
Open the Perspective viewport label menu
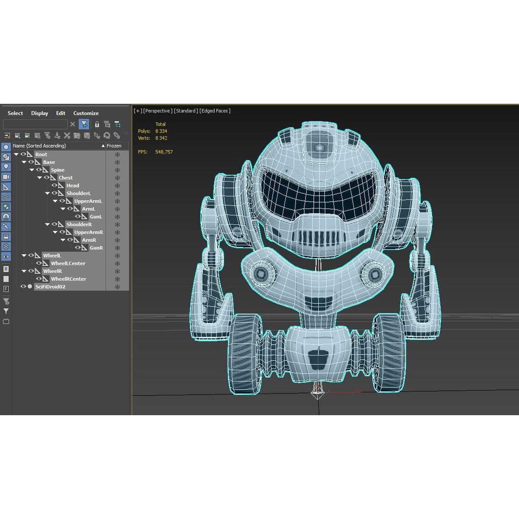[158, 111]
